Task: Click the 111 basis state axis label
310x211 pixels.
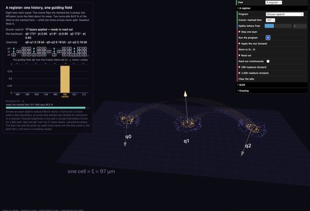Action: (84, 95)
